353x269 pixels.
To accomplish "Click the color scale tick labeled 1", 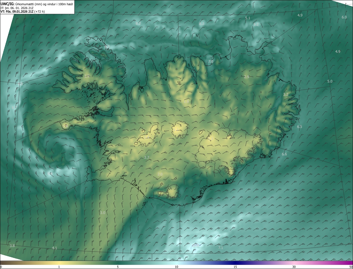I will 59,267.
